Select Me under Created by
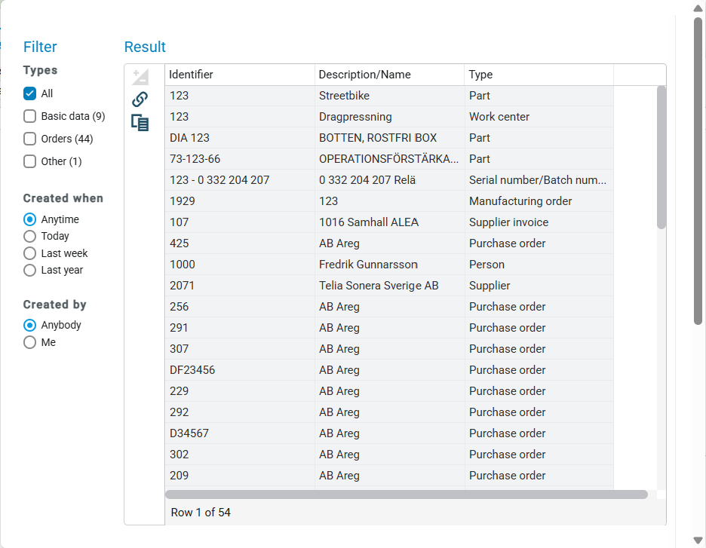Image resolution: width=706 pixels, height=548 pixels. (29, 342)
